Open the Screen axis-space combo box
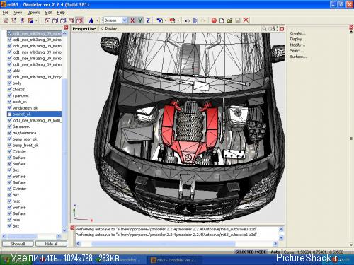 tap(115, 20)
